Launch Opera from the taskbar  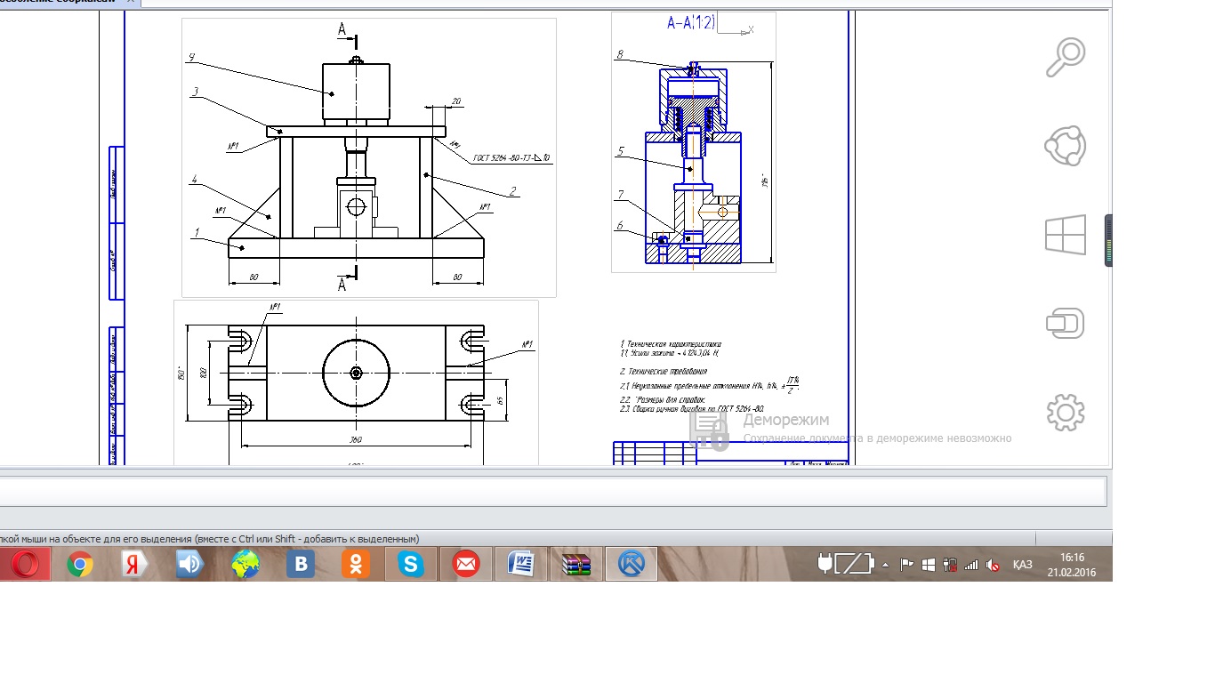click(25, 564)
